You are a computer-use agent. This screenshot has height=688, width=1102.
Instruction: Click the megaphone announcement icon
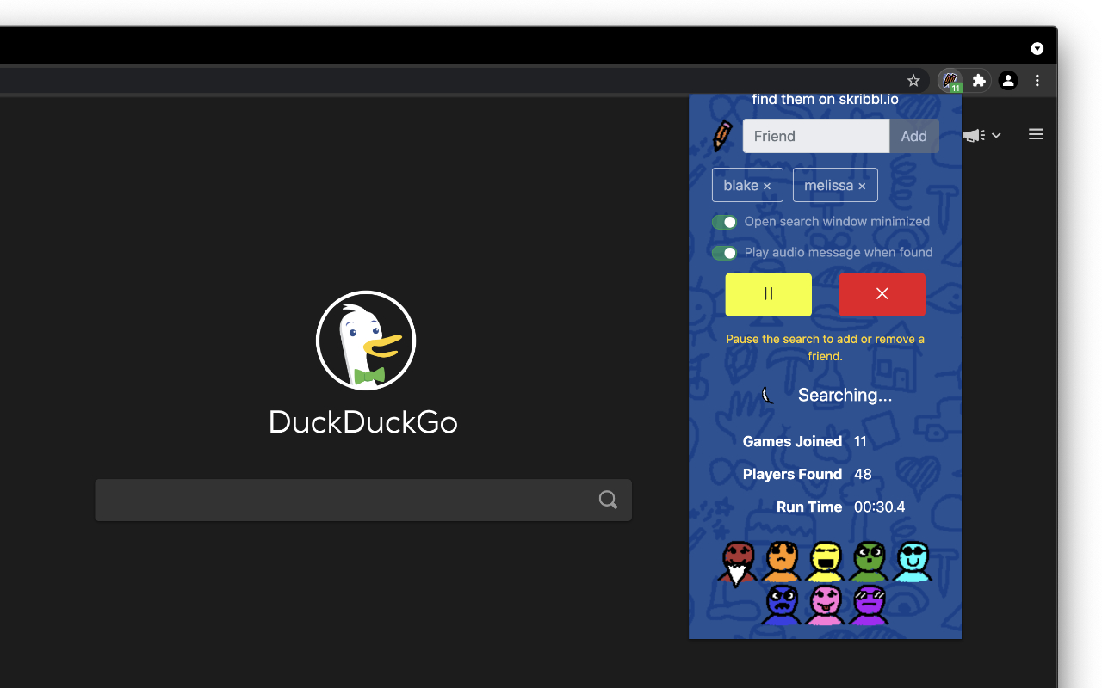[x=973, y=135]
